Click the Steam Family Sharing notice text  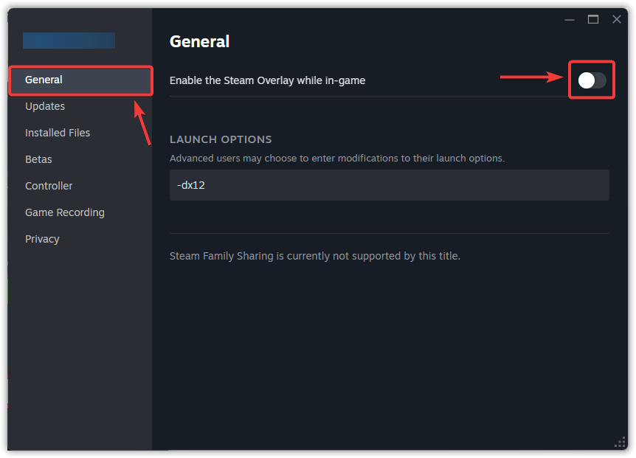coord(314,256)
